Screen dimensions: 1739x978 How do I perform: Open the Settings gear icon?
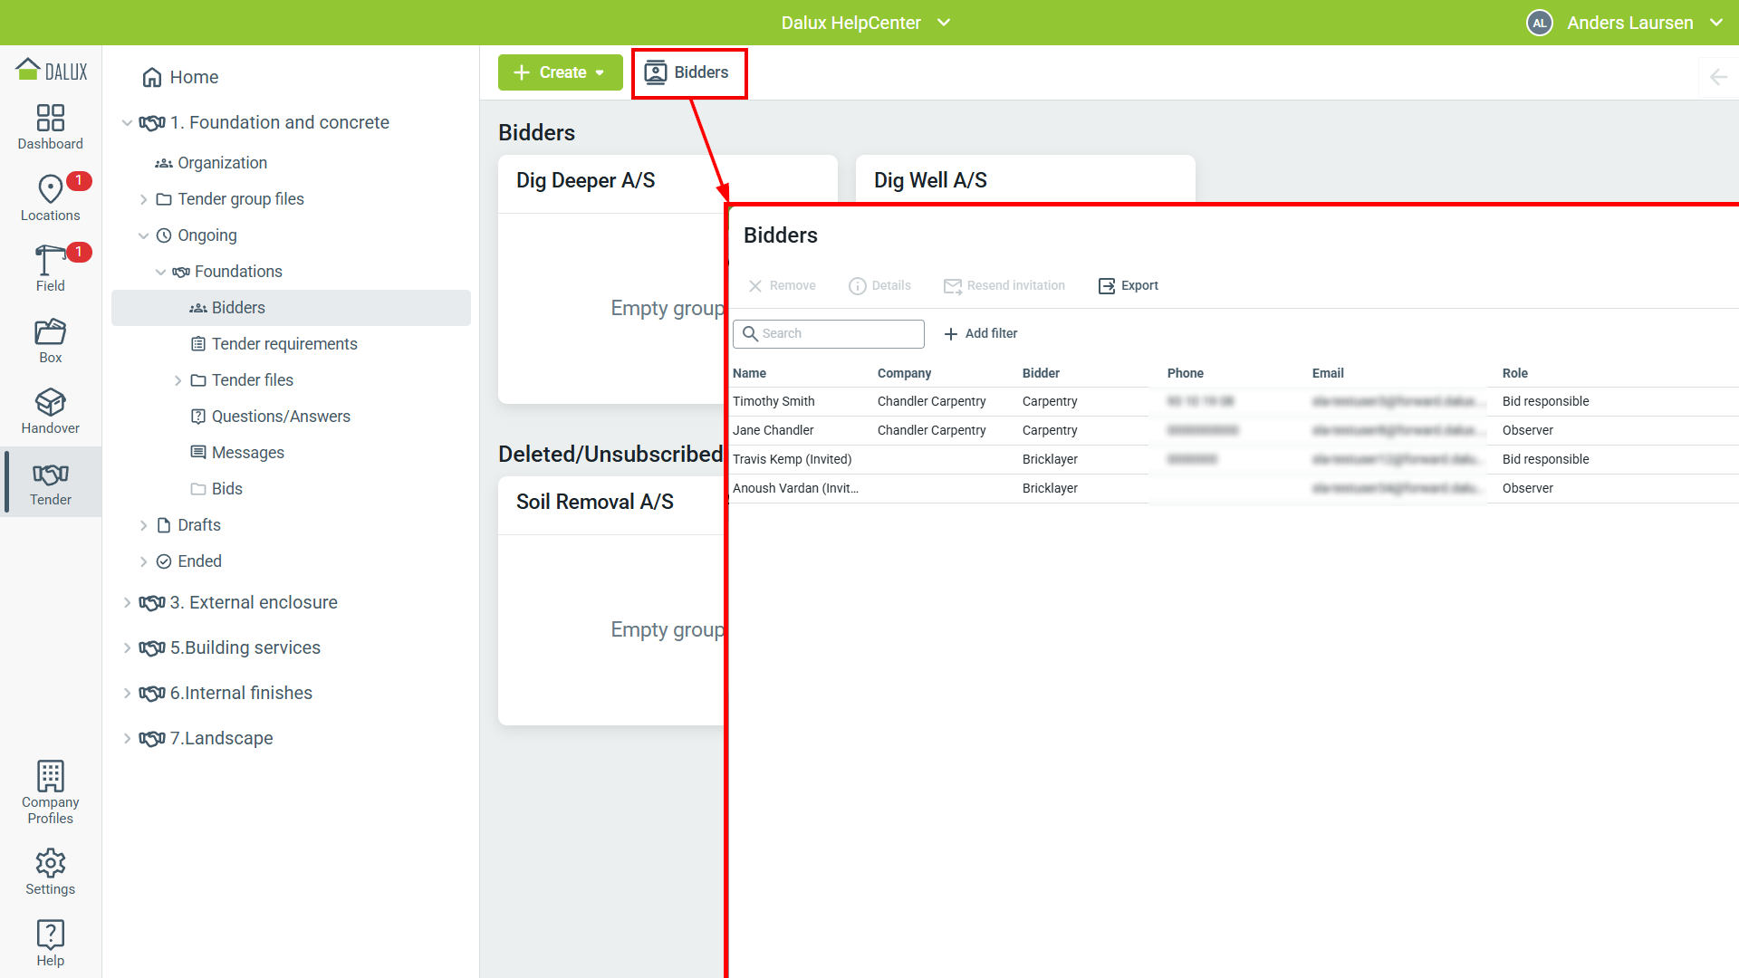point(50,863)
